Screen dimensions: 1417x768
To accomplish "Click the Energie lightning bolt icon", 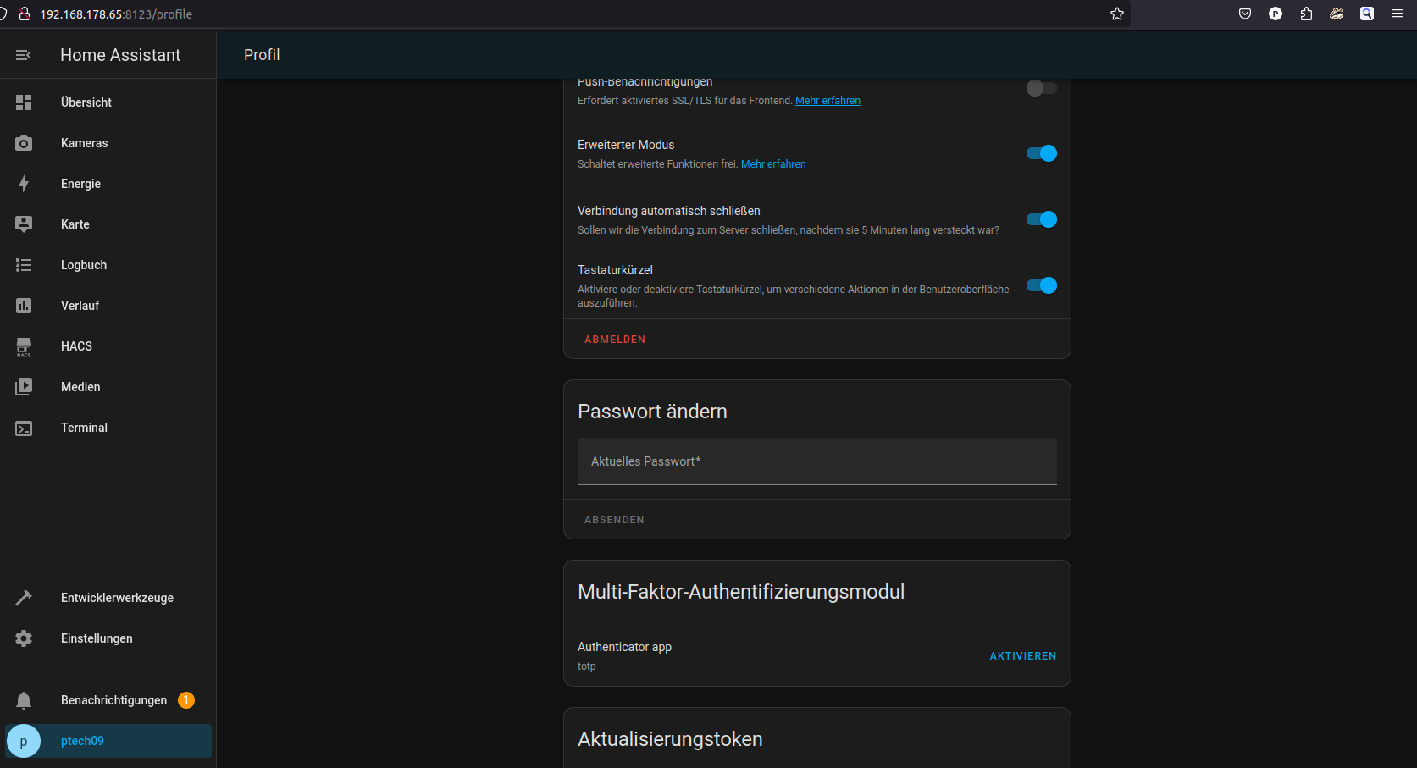I will point(24,184).
